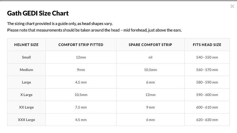Click the 540 - 550 mm head size
The width and height of the screenshot is (237, 133).
(207, 57)
